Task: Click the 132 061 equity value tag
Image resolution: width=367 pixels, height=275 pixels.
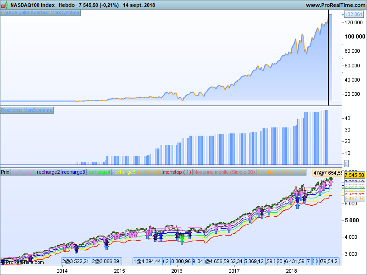Action: (x=353, y=14)
